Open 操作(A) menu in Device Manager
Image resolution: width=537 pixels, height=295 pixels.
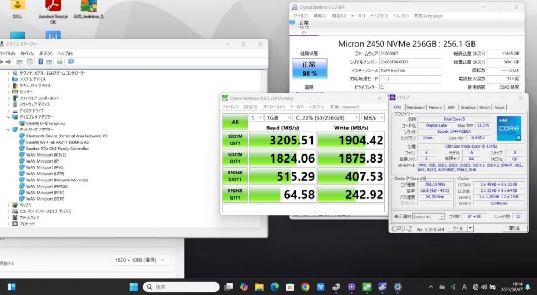(27, 54)
